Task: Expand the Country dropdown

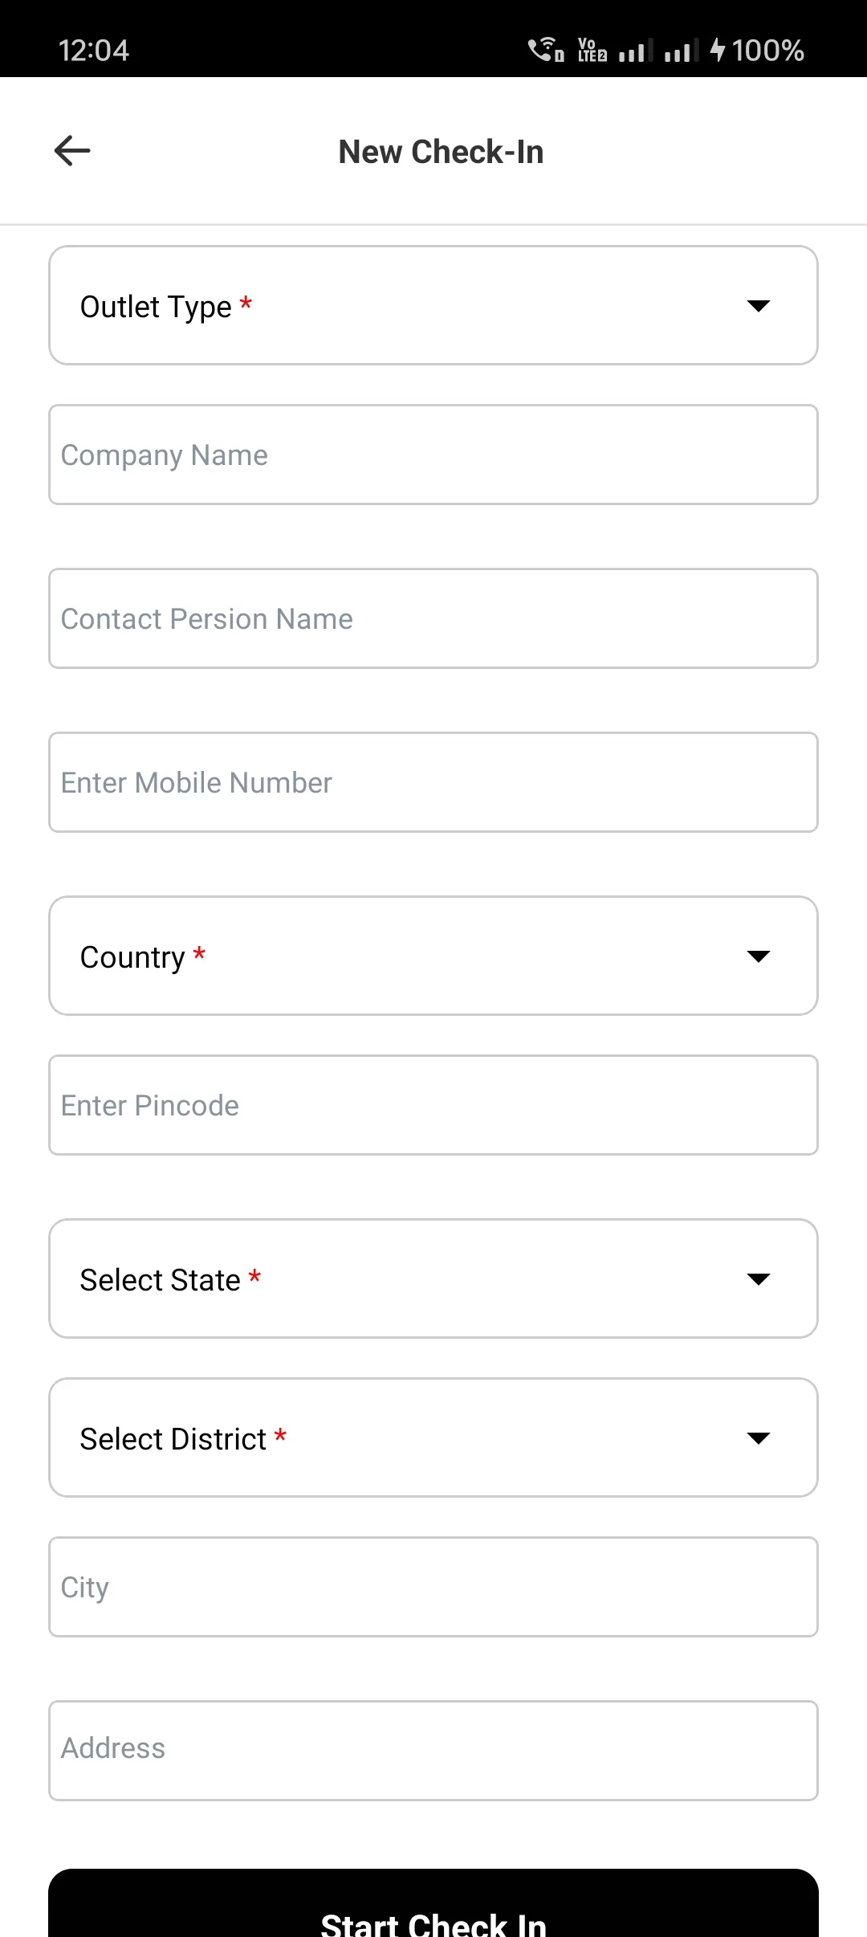Action: tap(401, 956)
